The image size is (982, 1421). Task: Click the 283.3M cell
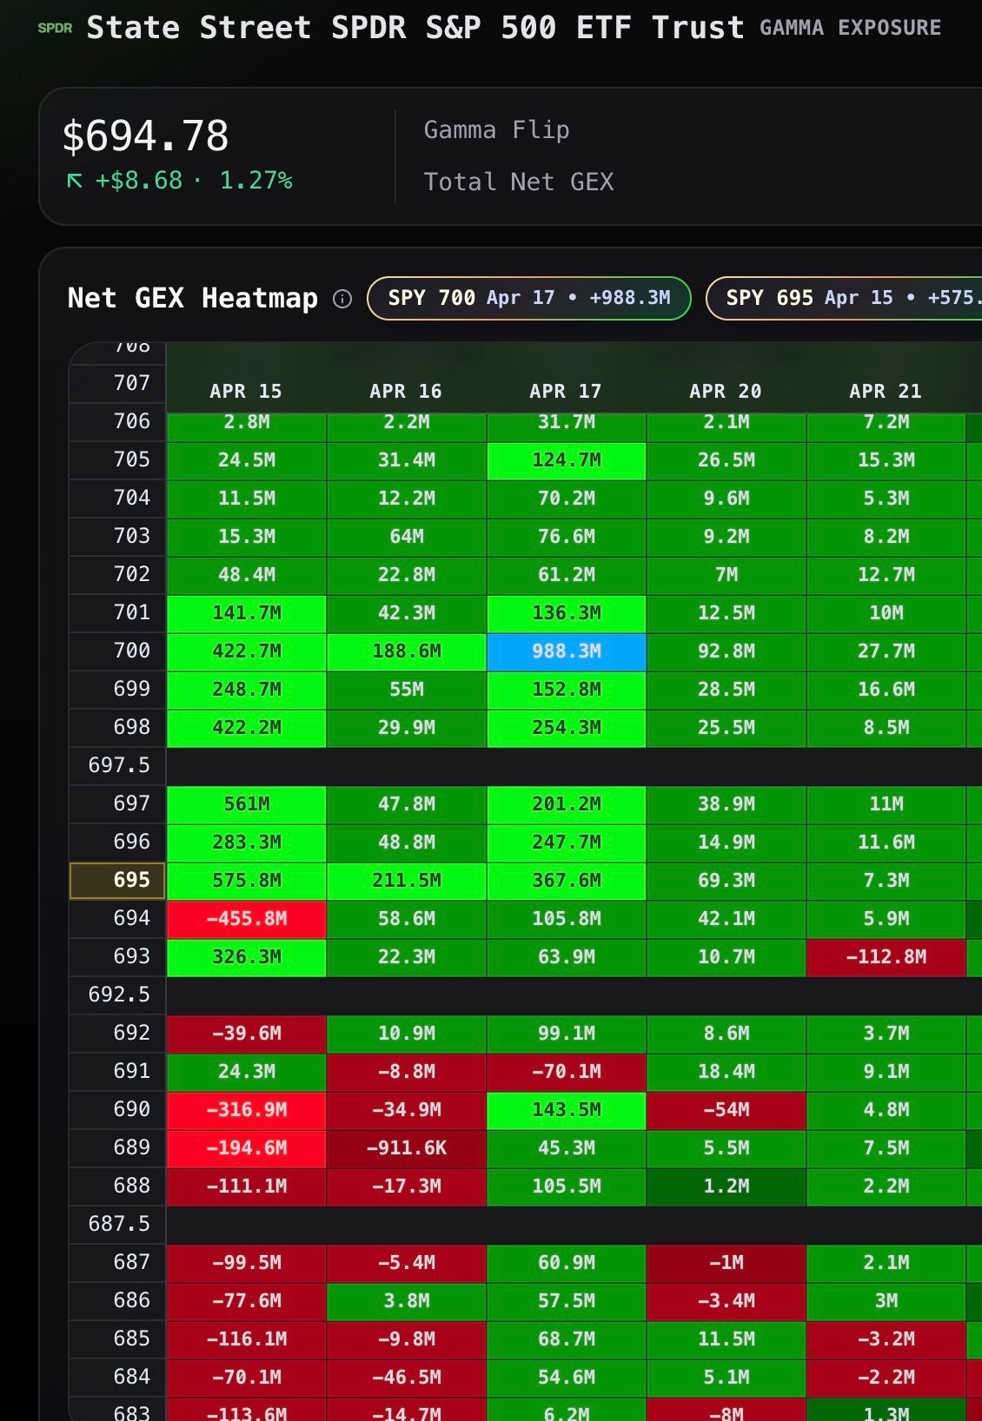(247, 843)
